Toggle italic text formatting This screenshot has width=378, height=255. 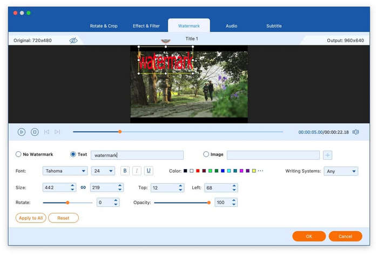point(137,171)
